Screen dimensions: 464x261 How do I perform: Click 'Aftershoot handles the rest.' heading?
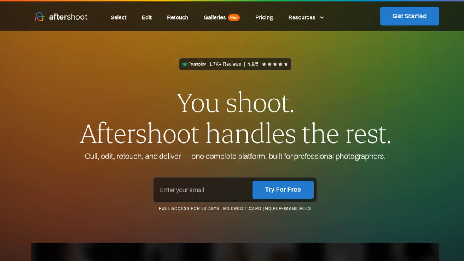235,133
